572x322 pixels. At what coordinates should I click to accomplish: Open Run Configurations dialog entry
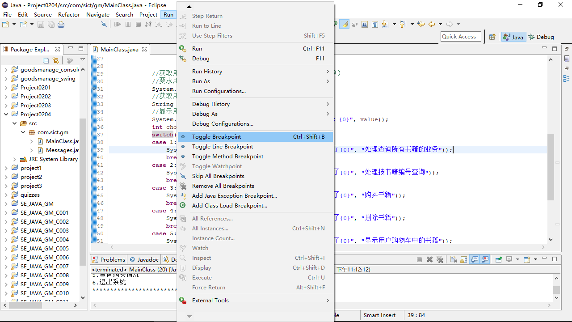[255, 91]
